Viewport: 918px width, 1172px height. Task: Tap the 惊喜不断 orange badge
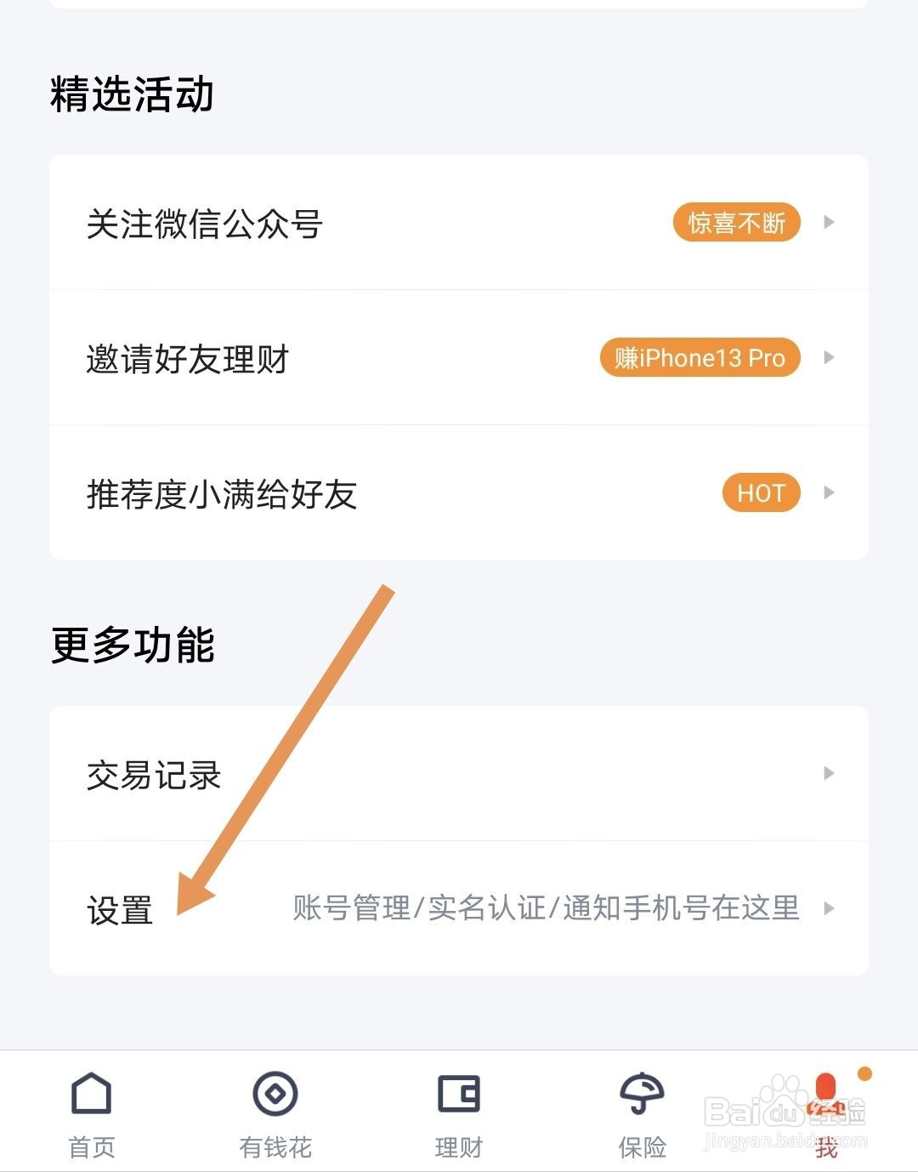click(737, 223)
